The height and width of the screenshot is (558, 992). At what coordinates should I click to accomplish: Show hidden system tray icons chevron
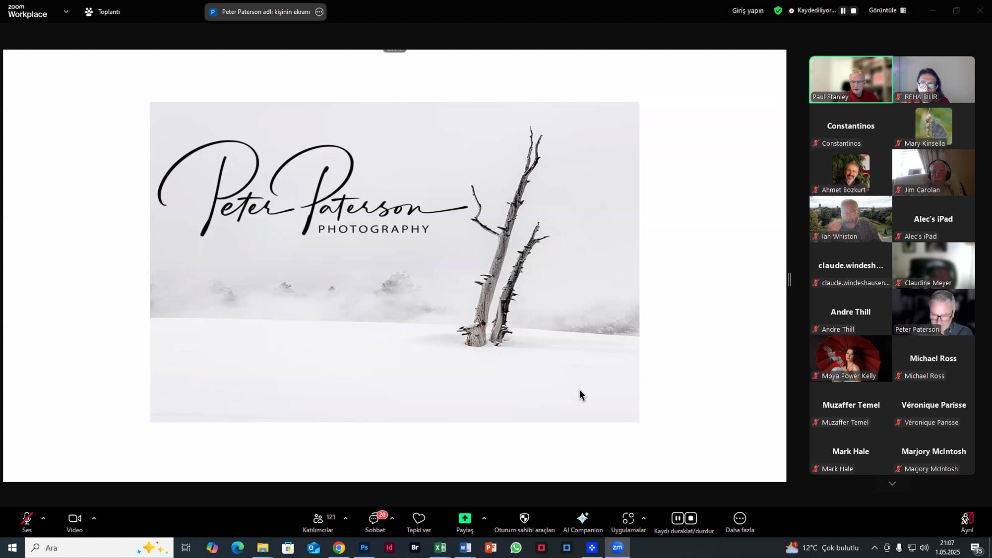click(x=874, y=548)
